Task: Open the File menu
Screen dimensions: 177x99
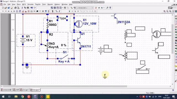Action: pos(5,4)
